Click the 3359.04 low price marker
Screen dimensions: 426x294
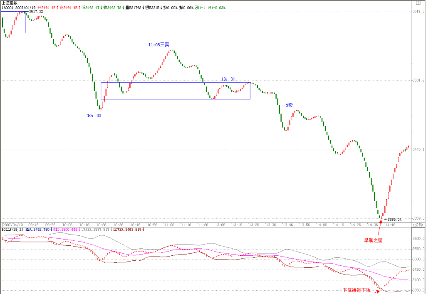[394, 219]
